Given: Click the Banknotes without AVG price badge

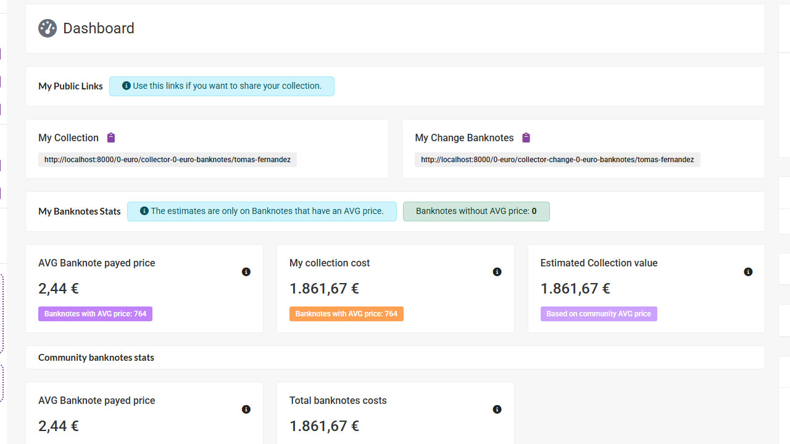Looking at the screenshot, I should [476, 211].
